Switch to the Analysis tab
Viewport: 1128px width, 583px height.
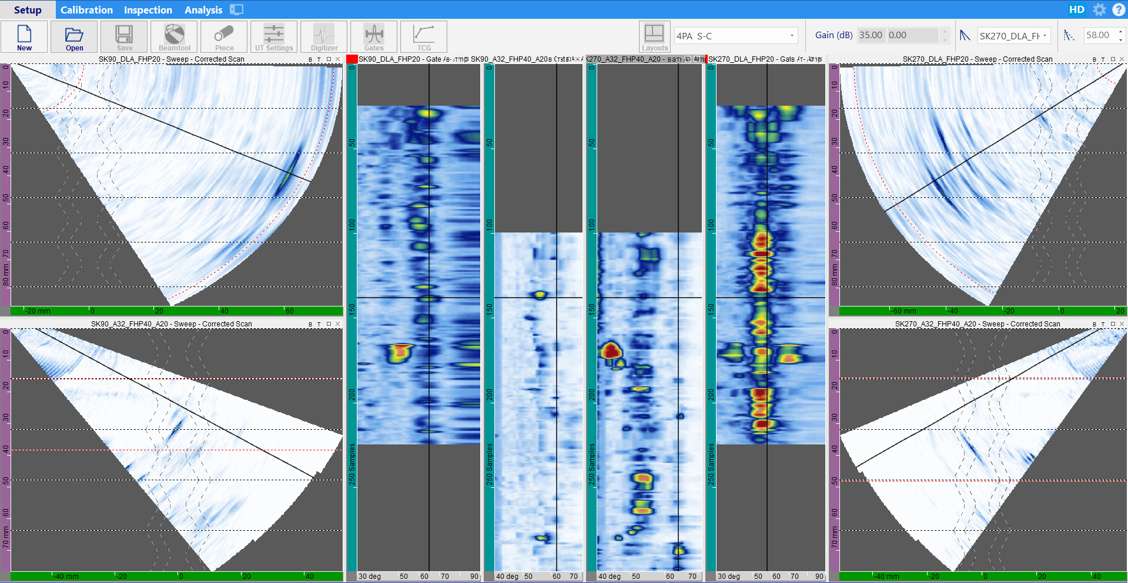click(x=203, y=10)
